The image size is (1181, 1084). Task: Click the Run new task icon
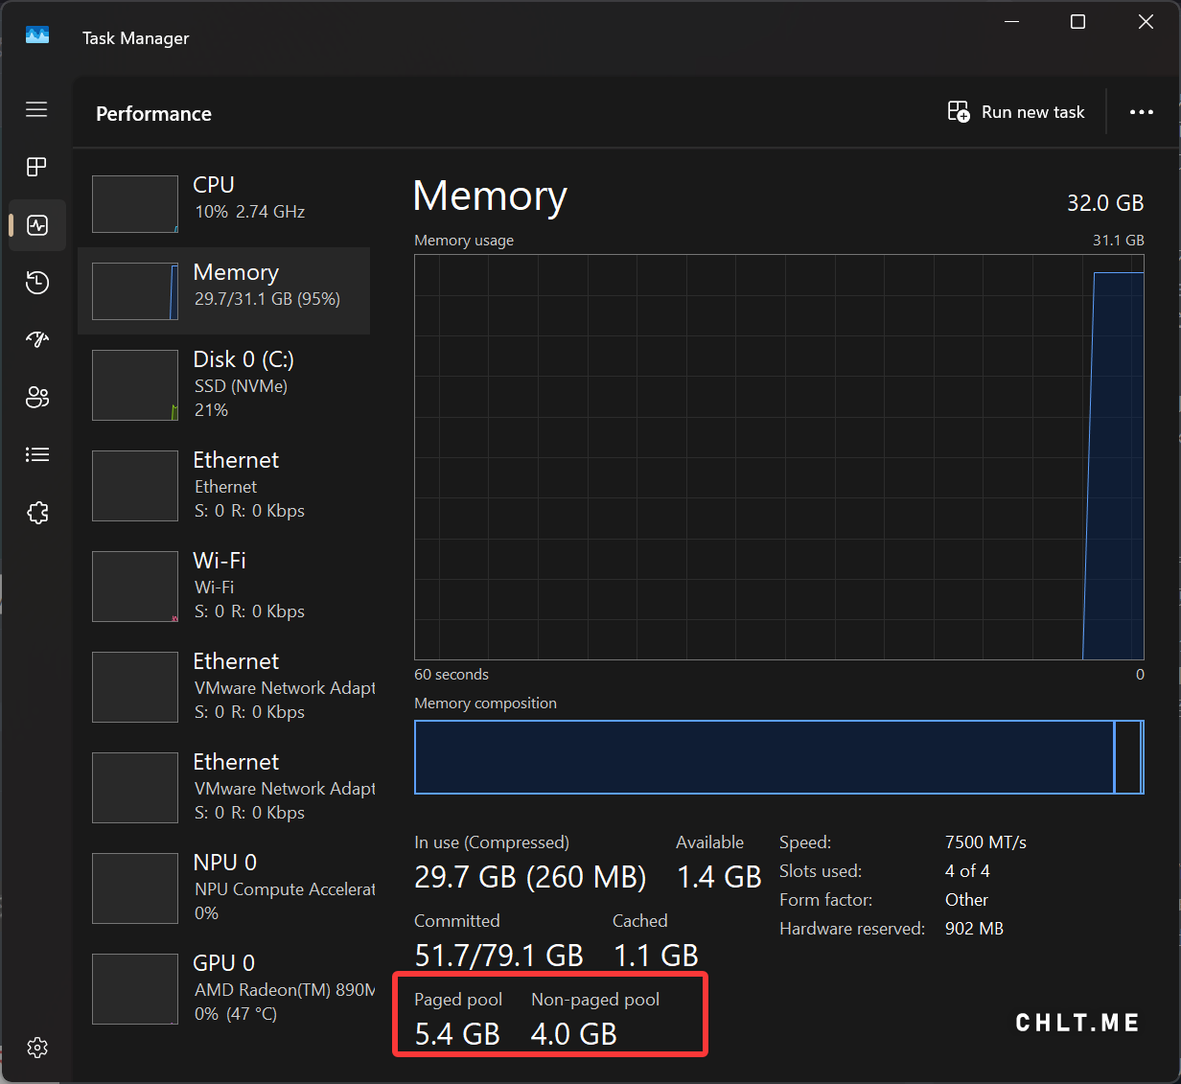tap(959, 112)
